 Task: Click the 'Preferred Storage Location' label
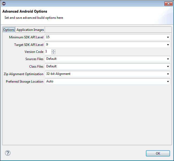tap(25, 82)
